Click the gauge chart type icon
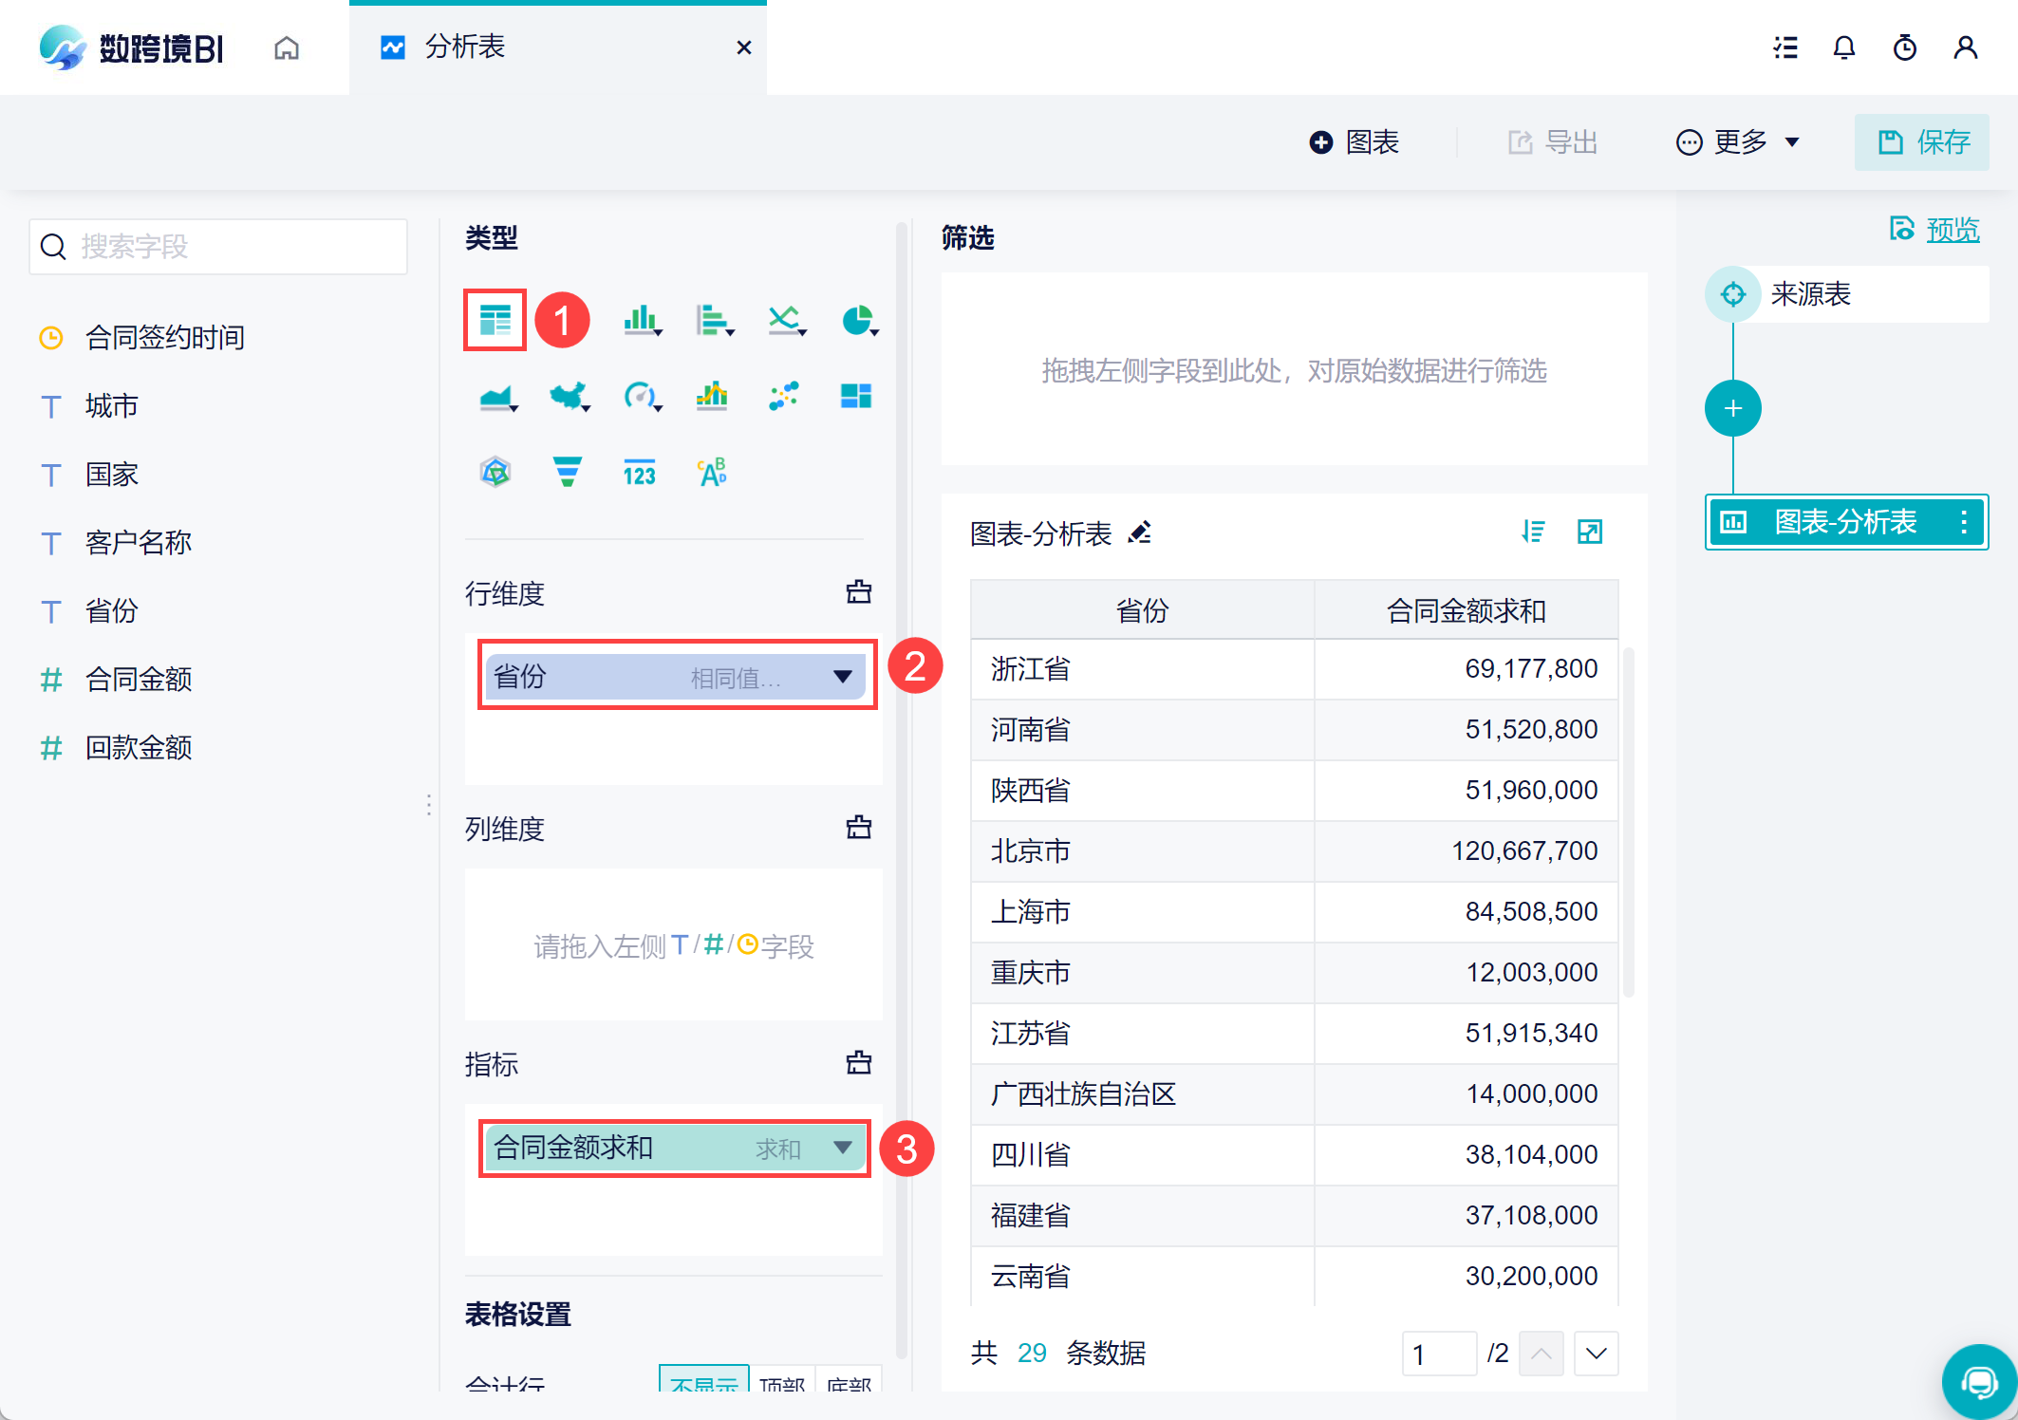 [x=641, y=396]
